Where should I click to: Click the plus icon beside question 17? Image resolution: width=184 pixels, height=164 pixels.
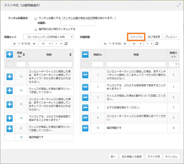[9, 128]
